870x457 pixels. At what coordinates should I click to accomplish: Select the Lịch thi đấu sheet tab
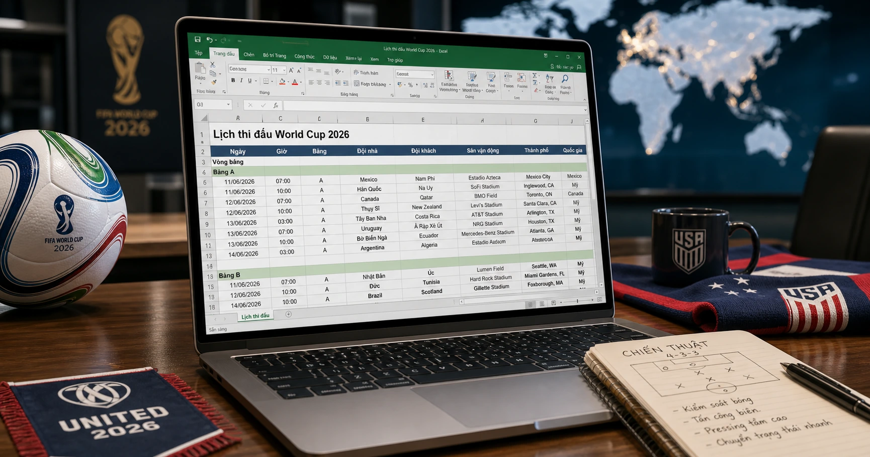tap(255, 316)
